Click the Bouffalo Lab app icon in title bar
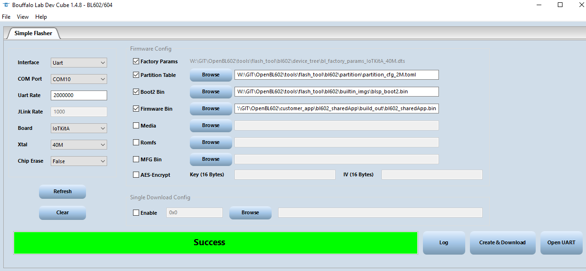 click(x=6, y=5)
